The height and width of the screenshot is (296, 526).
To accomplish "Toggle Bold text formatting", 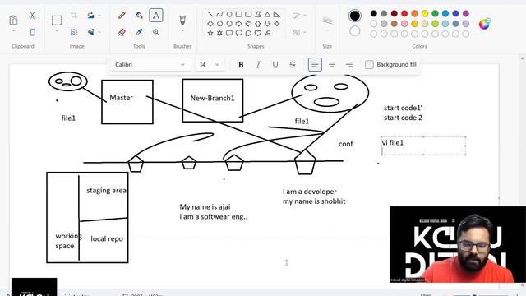I will click(x=241, y=64).
